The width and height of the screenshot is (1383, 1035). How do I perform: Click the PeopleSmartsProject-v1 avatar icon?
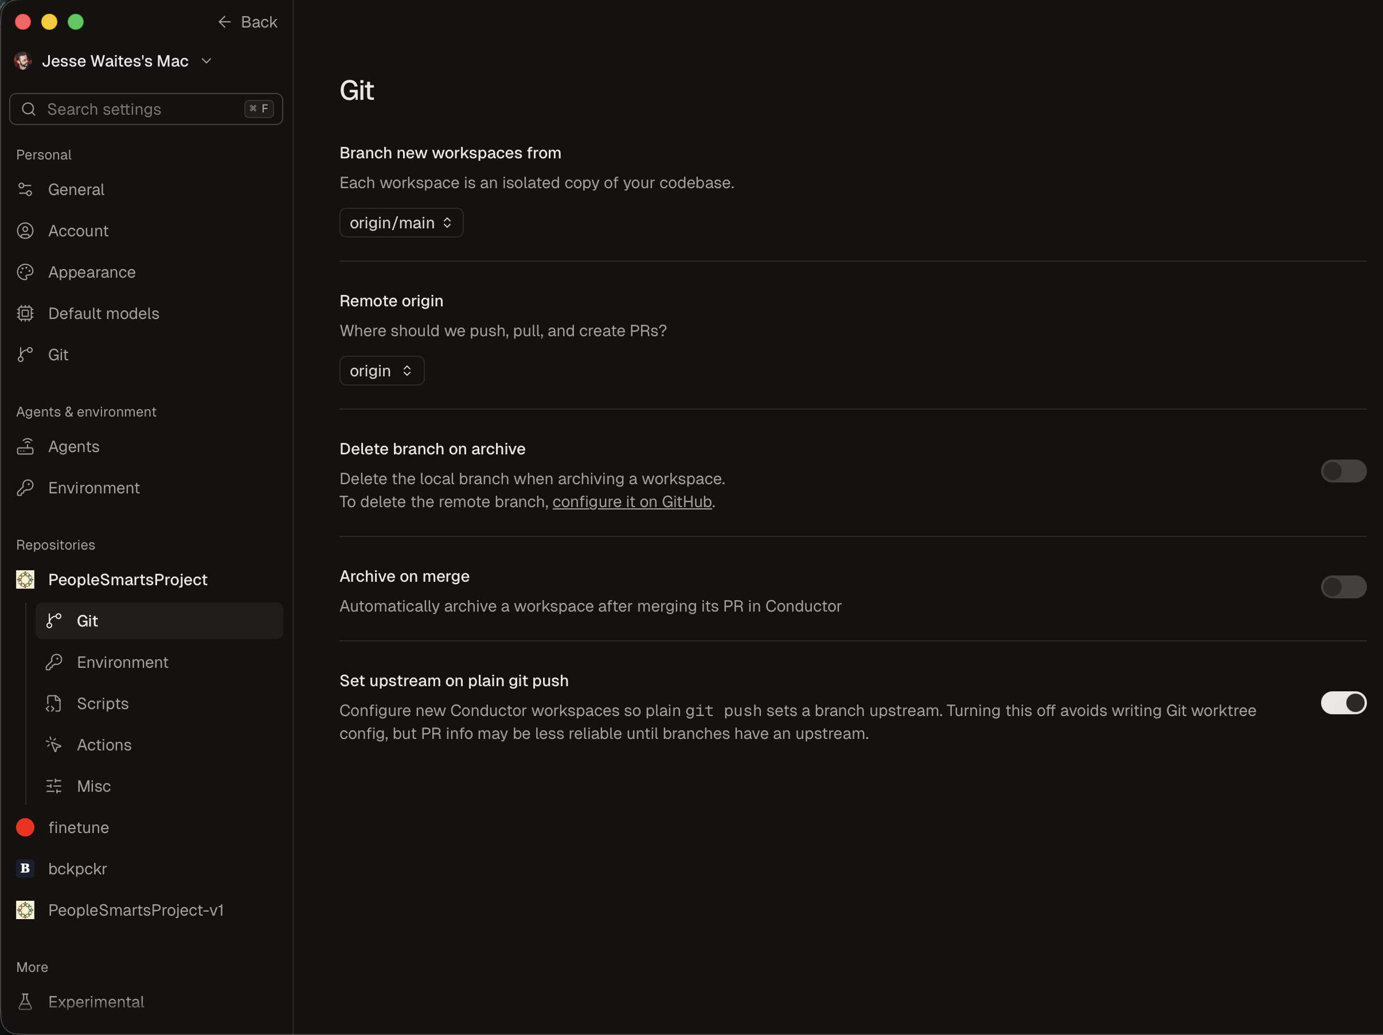coord(25,910)
